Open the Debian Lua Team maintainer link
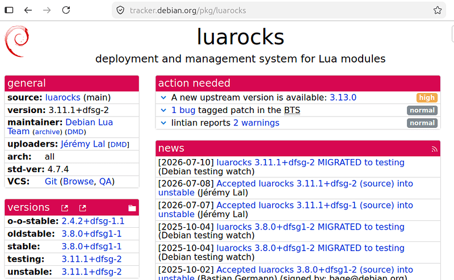The height and width of the screenshot is (280, 454). pos(60,127)
